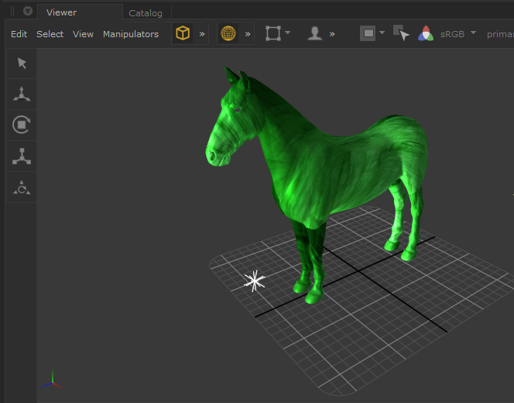This screenshot has height=403, width=514.
Task: Activate the rotate-around-pivot manipulator tool
Action: point(22,187)
